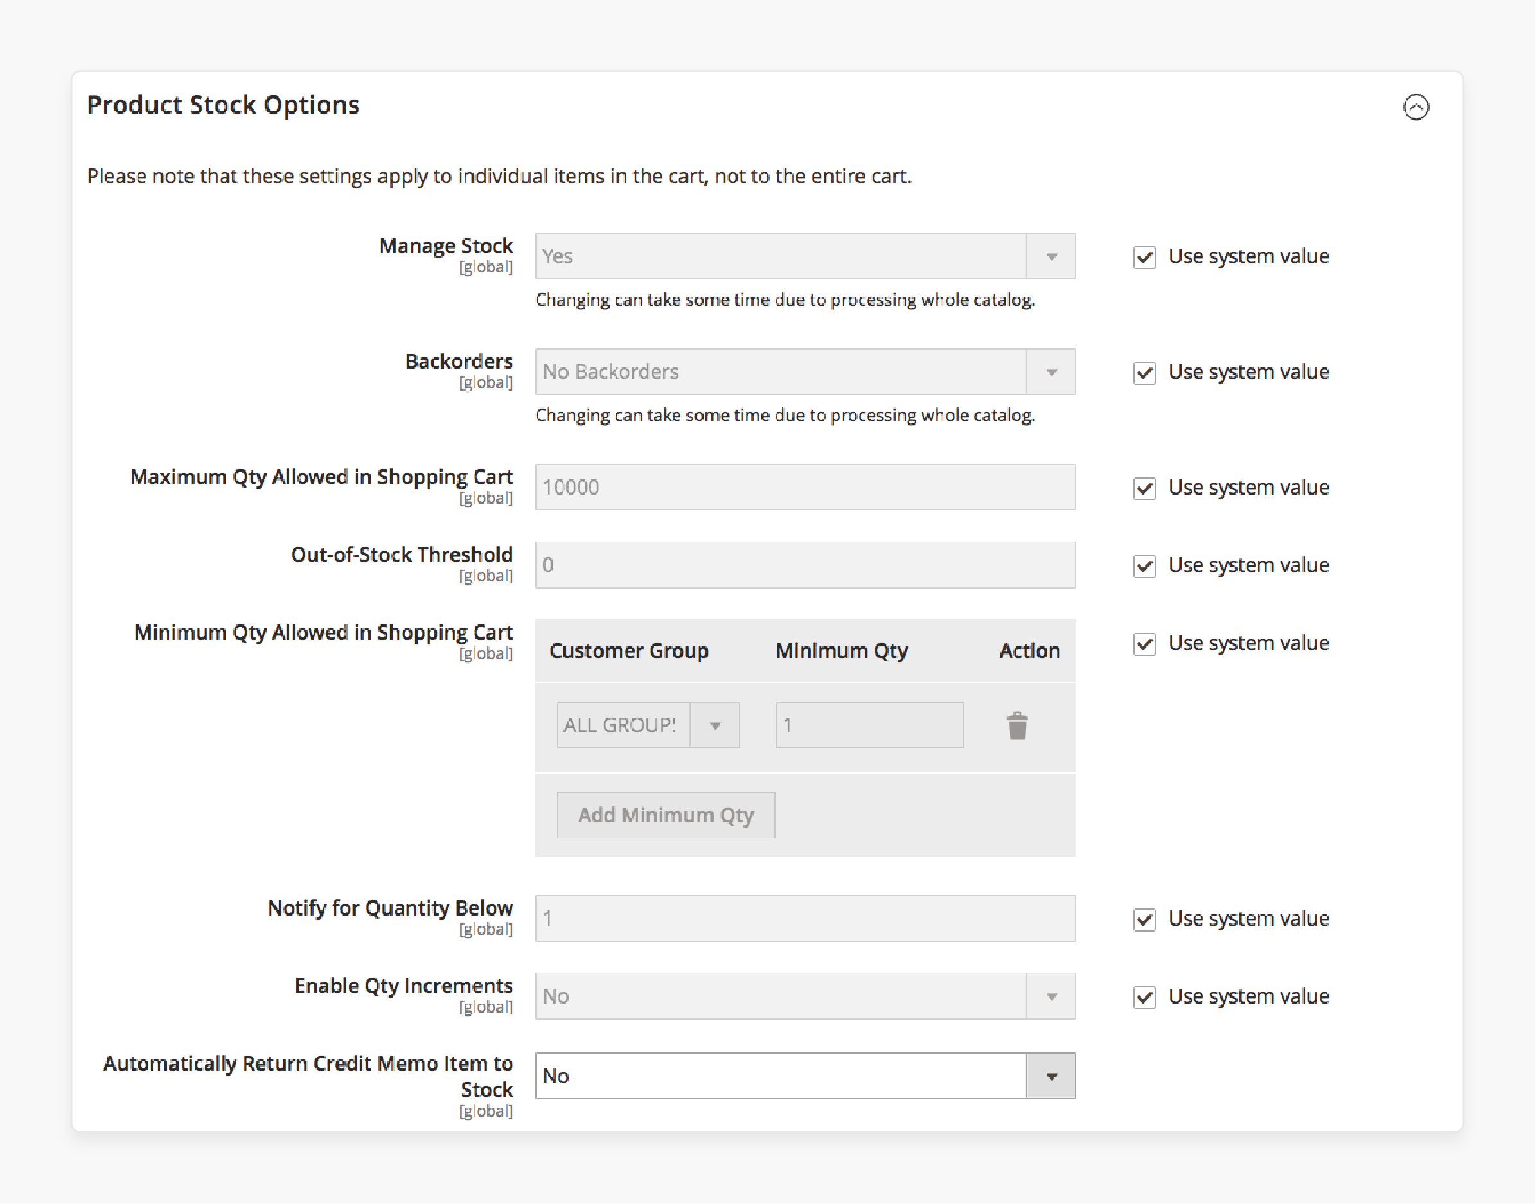Toggle Use system value for Out-of-Stock Threshold

click(1141, 563)
